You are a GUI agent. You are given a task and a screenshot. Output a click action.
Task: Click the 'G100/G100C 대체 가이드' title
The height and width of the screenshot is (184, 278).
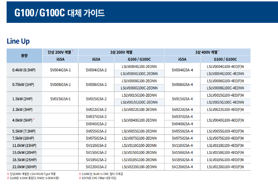click(59, 13)
